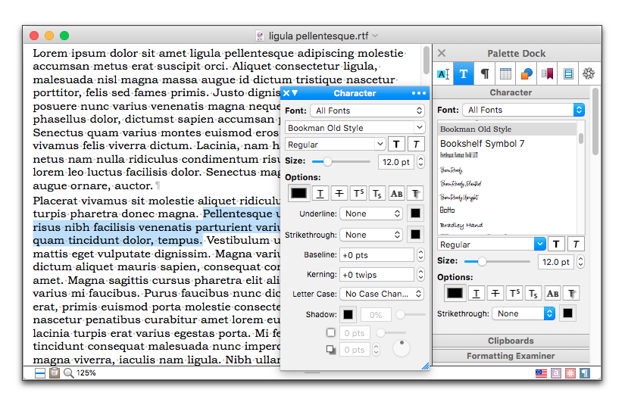Open the Paragraph palette group in the dock

pos(485,73)
